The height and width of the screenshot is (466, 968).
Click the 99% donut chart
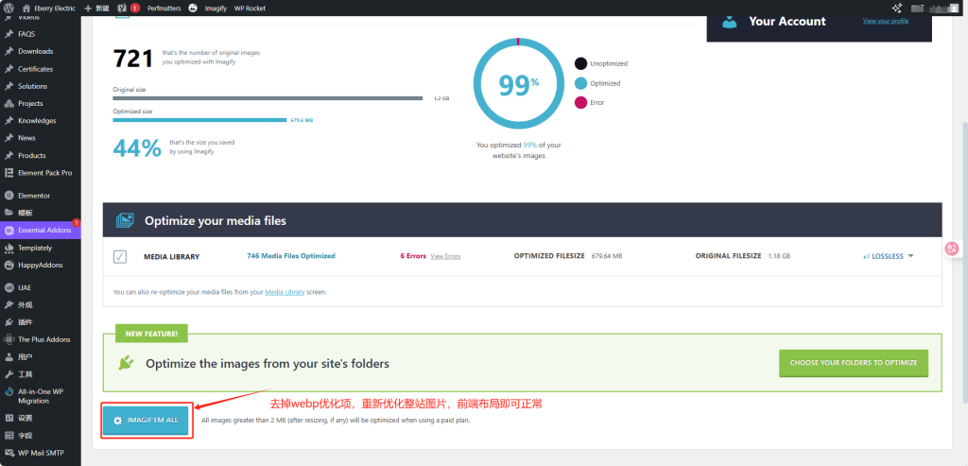[518, 82]
